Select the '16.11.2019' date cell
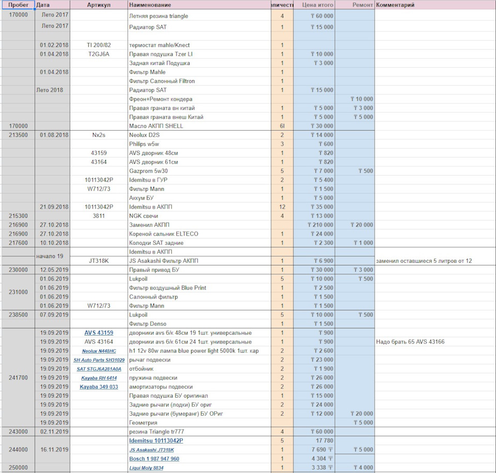Viewport: 496px width, 473px height. pos(53,450)
